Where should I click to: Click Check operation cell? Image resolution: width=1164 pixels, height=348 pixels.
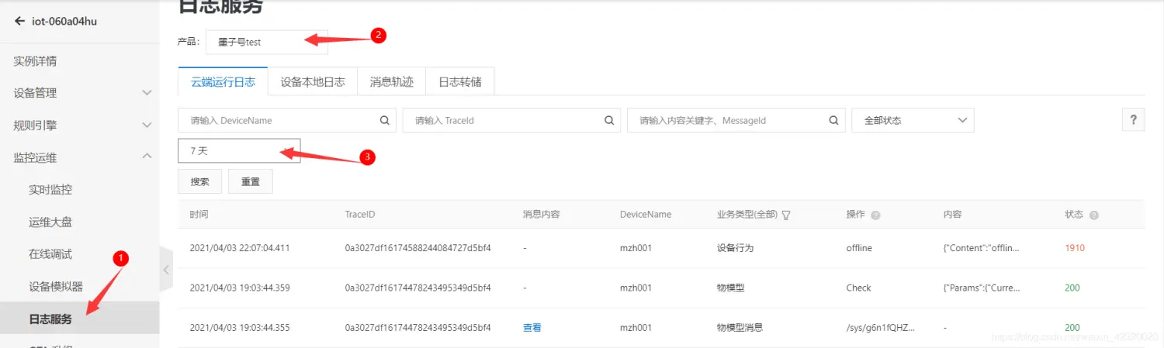pos(859,288)
